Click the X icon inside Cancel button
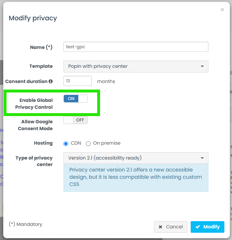The height and width of the screenshot is (240, 232). coord(161,227)
